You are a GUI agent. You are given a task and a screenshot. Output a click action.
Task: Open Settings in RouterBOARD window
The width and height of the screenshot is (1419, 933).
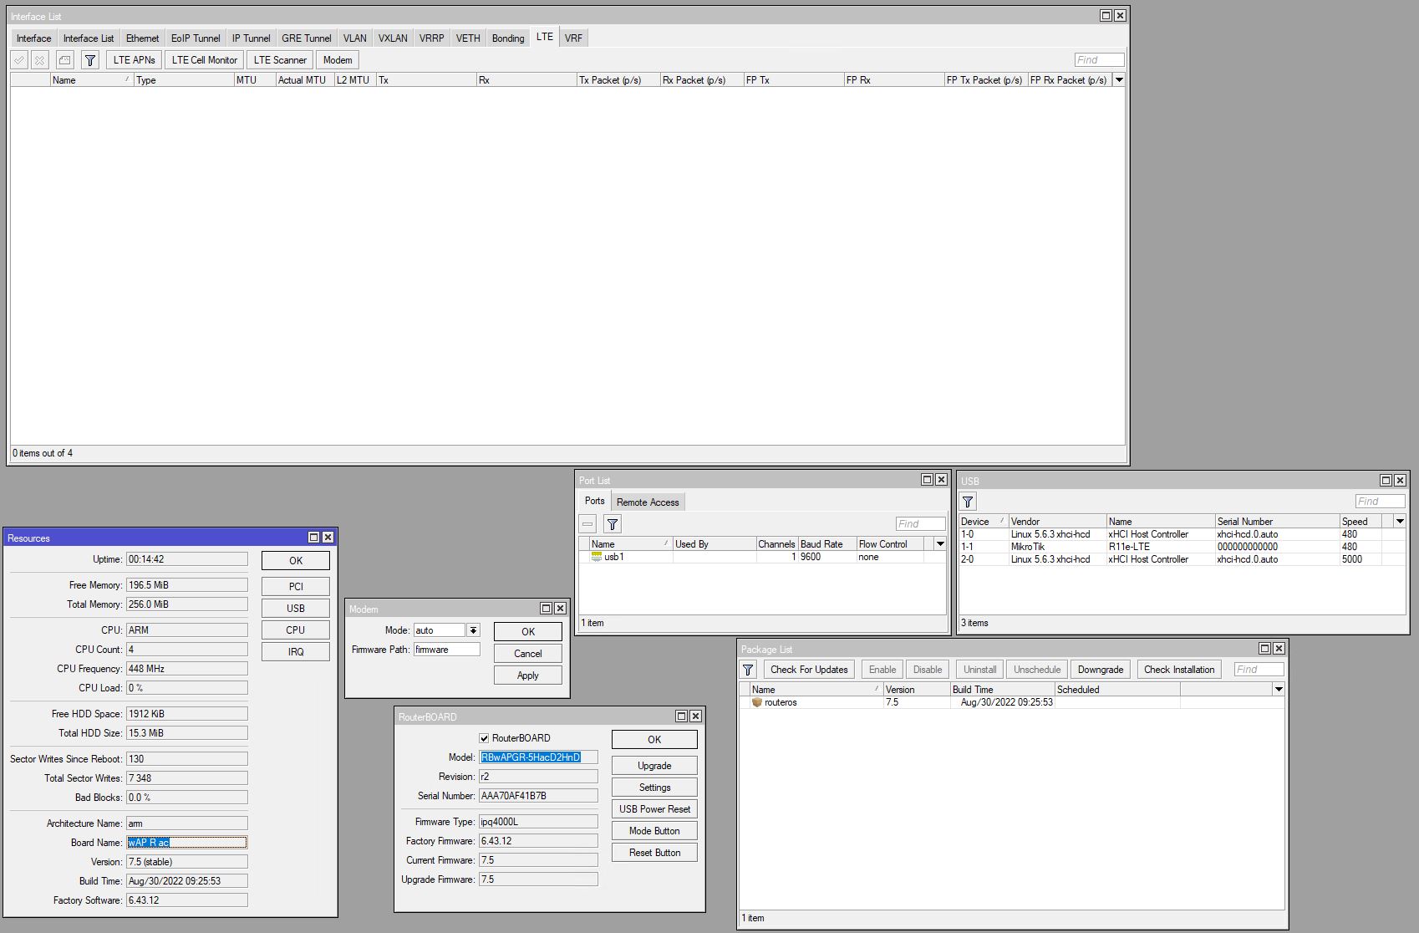(654, 788)
